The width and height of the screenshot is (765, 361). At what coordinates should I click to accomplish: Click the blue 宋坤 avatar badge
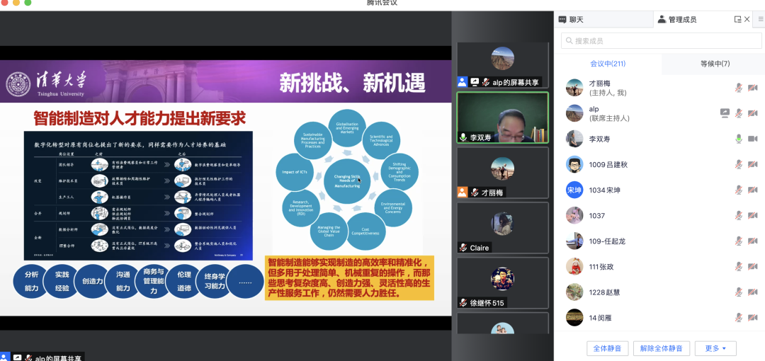[574, 190]
